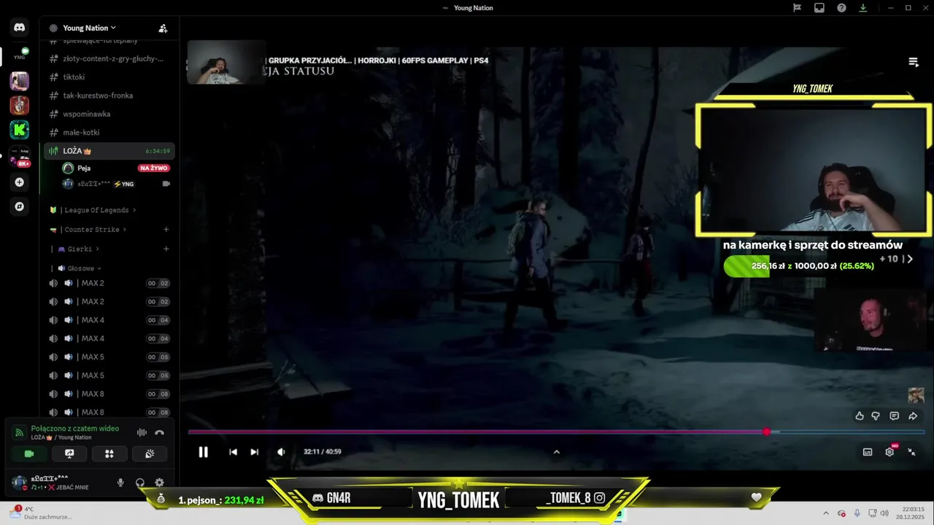
Task: Open the soundboard icon in voice panel
Action: (x=150, y=454)
